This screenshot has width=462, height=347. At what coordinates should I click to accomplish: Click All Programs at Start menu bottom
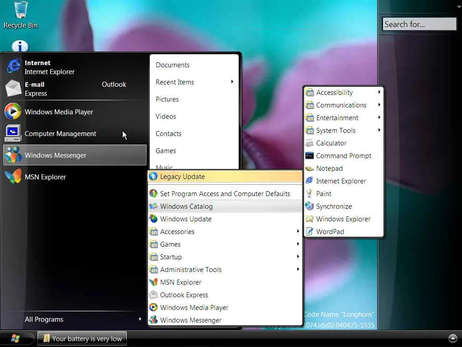44,319
